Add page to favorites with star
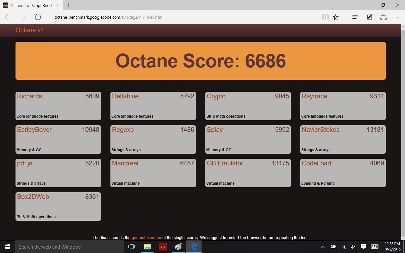Screen dimensions: 405x253 click(336, 17)
